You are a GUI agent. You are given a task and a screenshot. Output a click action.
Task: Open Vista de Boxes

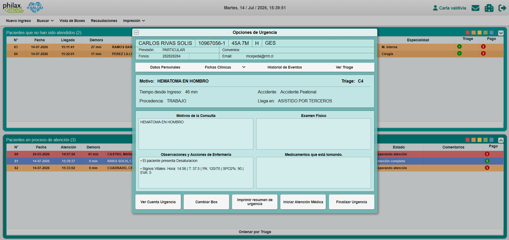(72, 21)
